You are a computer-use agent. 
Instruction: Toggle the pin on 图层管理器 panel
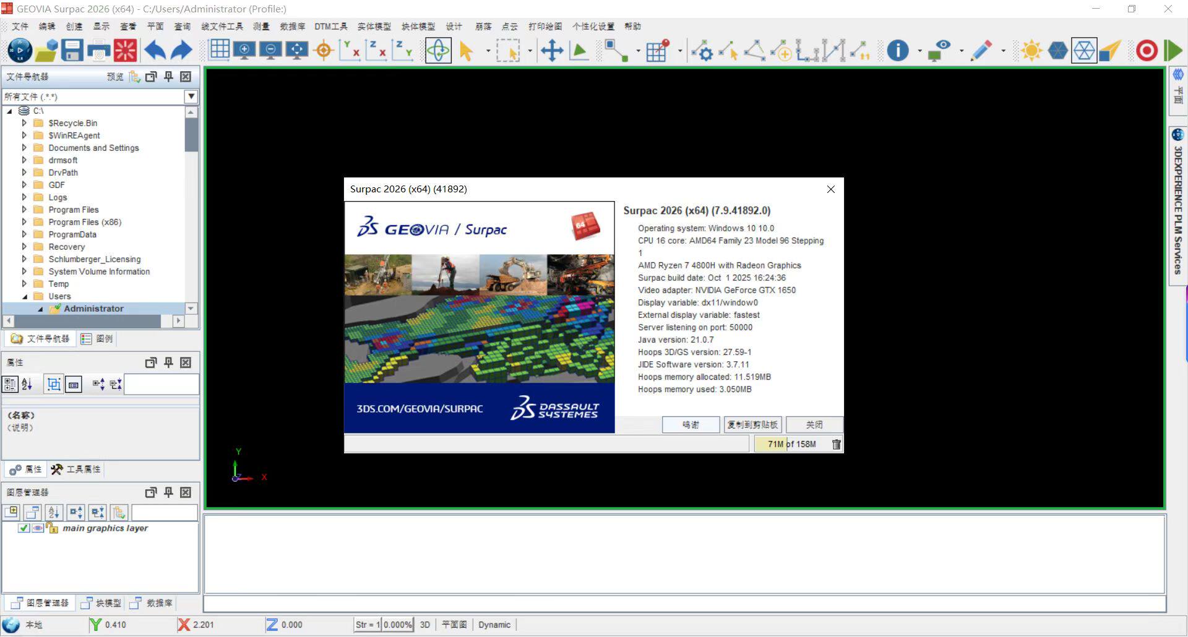click(x=168, y=492)
